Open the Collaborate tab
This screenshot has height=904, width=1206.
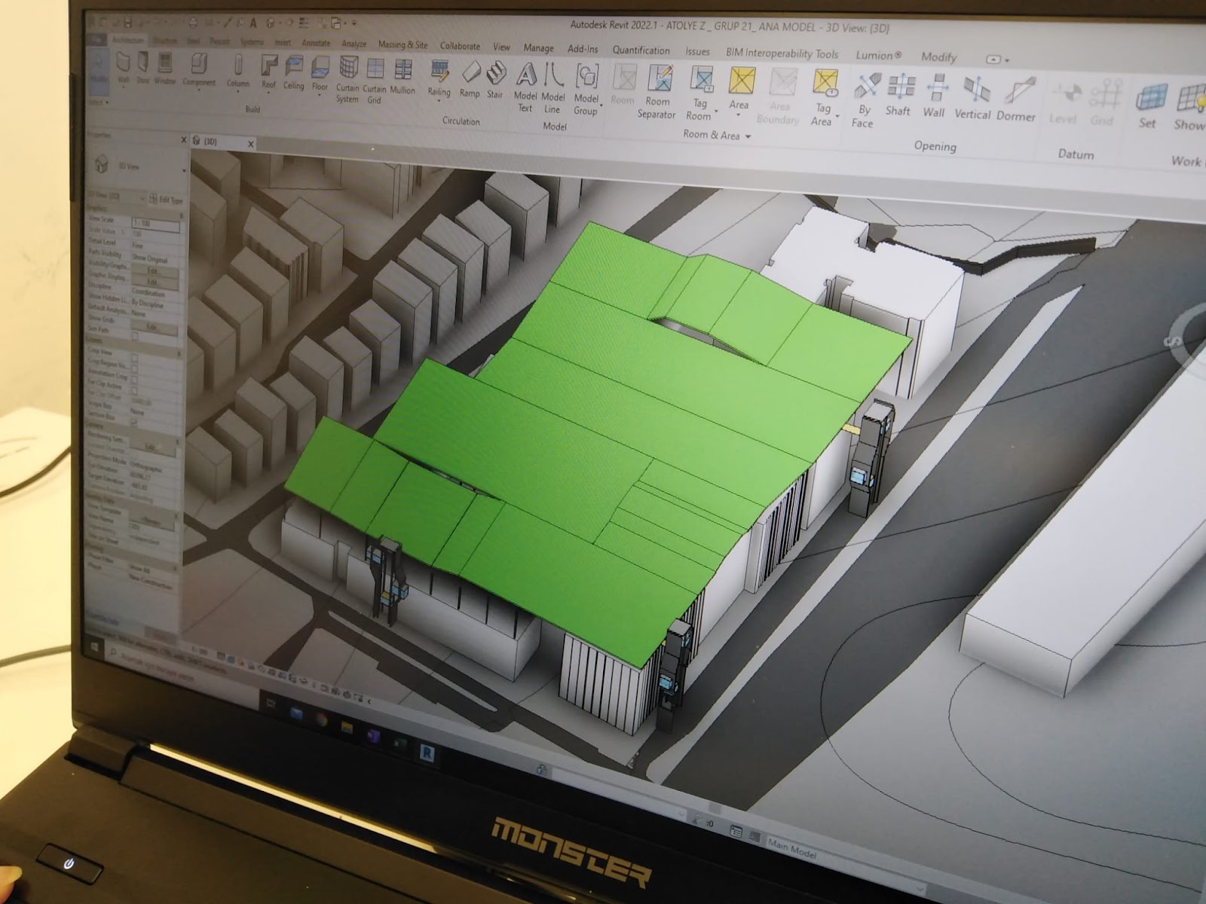[460, 46]
